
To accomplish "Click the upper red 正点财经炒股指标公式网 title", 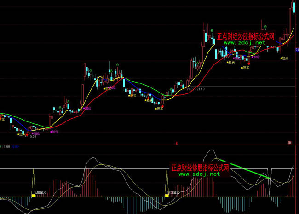I will click(245, 35).
